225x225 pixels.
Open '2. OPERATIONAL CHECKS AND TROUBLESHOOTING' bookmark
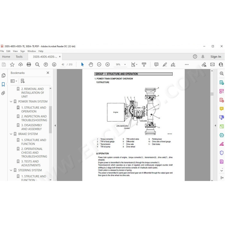click(34, 153)
